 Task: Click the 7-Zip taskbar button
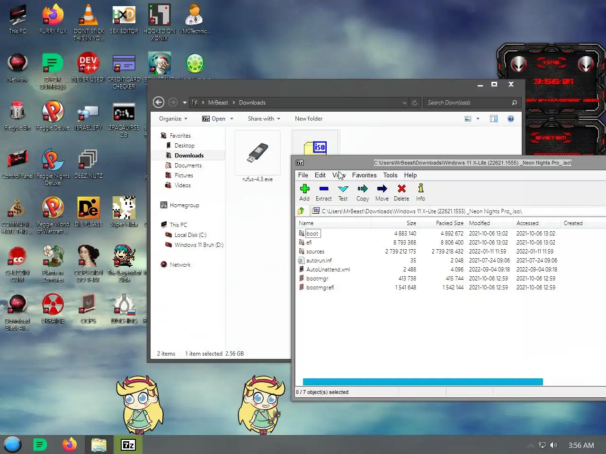tap(128, 445)
